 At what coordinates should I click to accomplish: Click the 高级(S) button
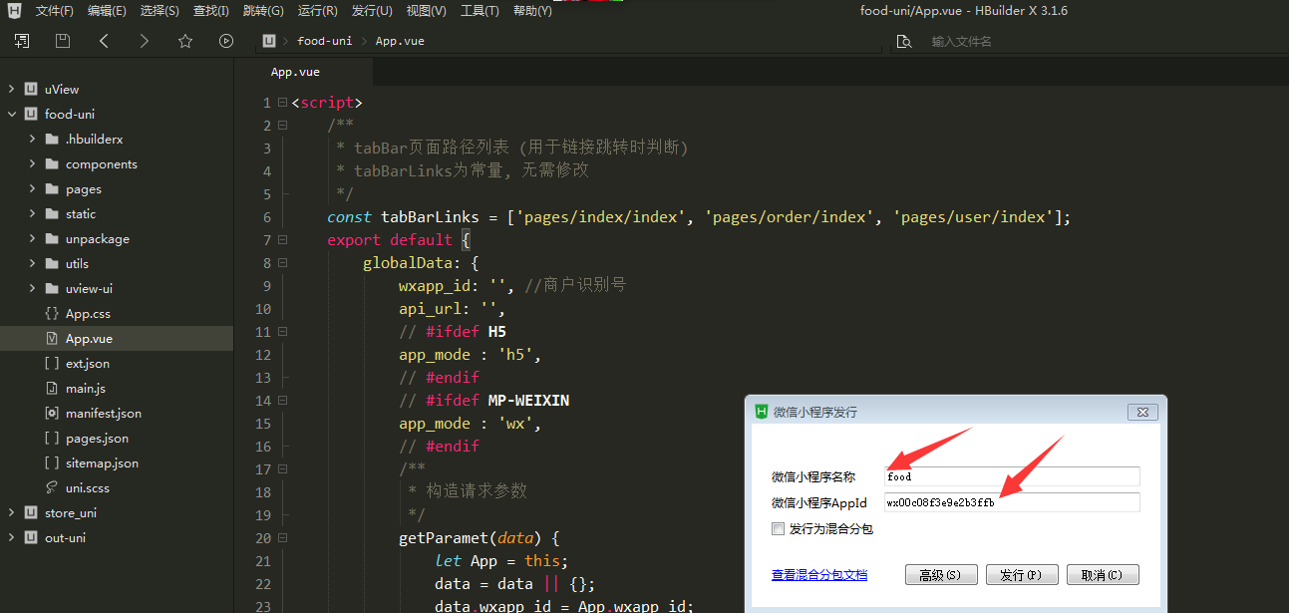pyautogui.click(x=940, y=575)
